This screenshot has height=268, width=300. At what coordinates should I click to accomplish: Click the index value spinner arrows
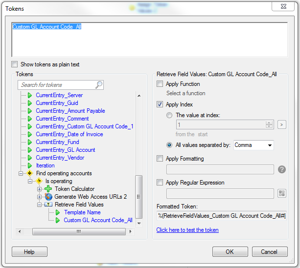(x=269, y=124)
